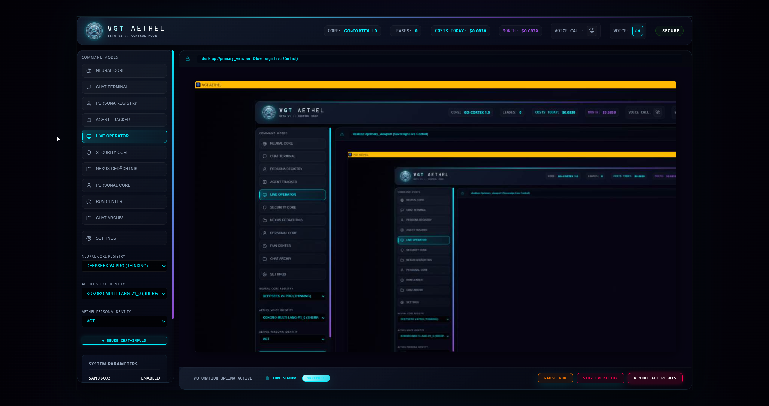Click nested viewport's Settings gear icon
The width and height of the screenshot is (769, 406).
pyautogui.click(x=265, y=274)
